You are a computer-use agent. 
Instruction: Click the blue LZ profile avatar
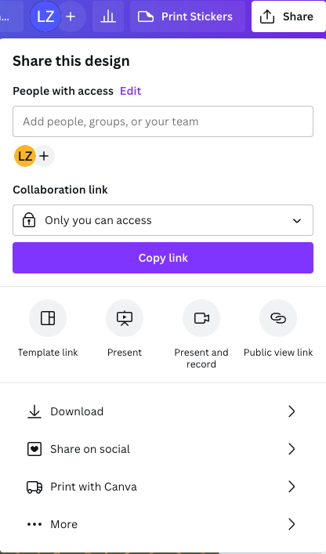(x=45, y=16)
